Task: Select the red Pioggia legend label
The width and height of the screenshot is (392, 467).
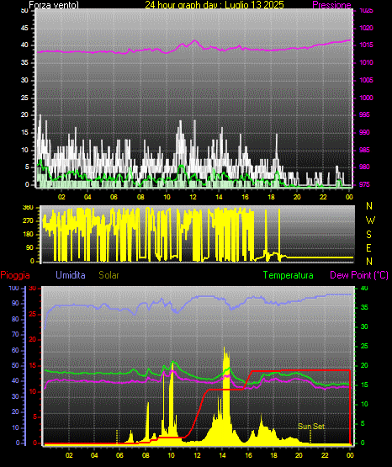Action: 15,275
